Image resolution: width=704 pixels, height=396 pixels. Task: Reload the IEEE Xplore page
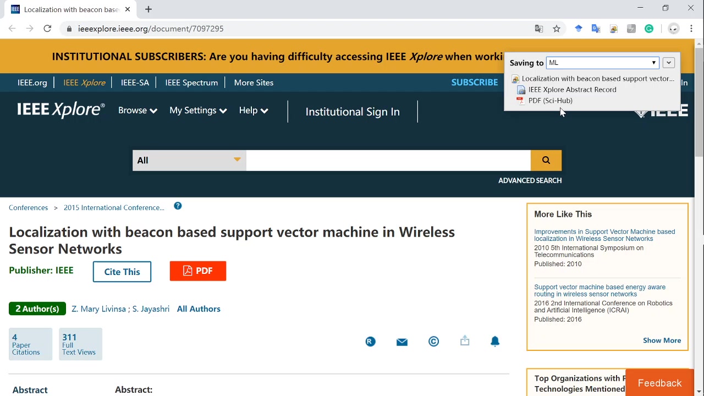[47, 29]
